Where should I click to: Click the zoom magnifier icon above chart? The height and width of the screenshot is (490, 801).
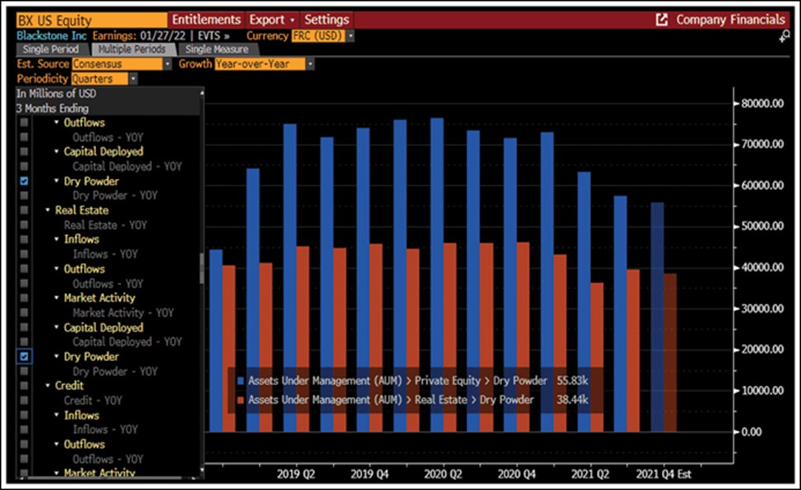(785, 36)
